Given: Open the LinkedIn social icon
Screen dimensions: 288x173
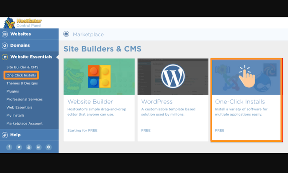Looking at the screenshot, I should tap(39, 147).
